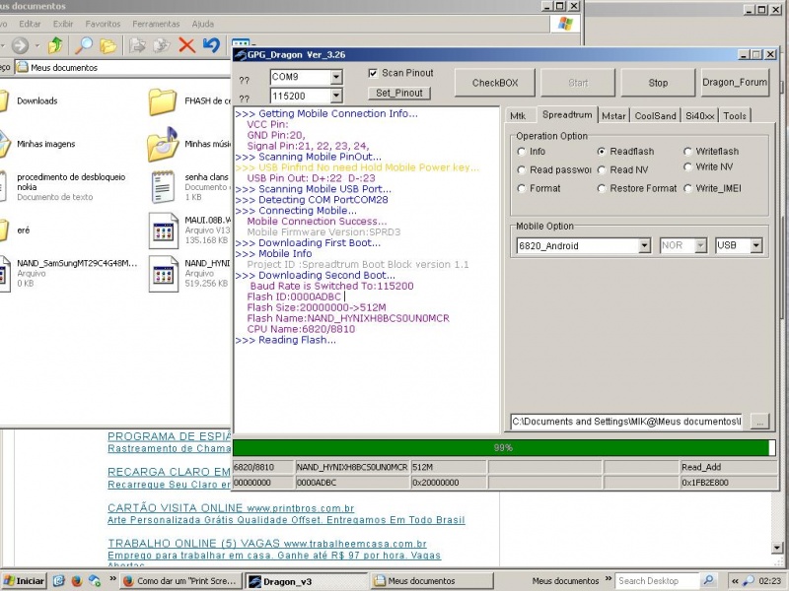The image size is (789, 591).
Task: Expand the taskbar quick launch chevron
Action: pos(112,578)
